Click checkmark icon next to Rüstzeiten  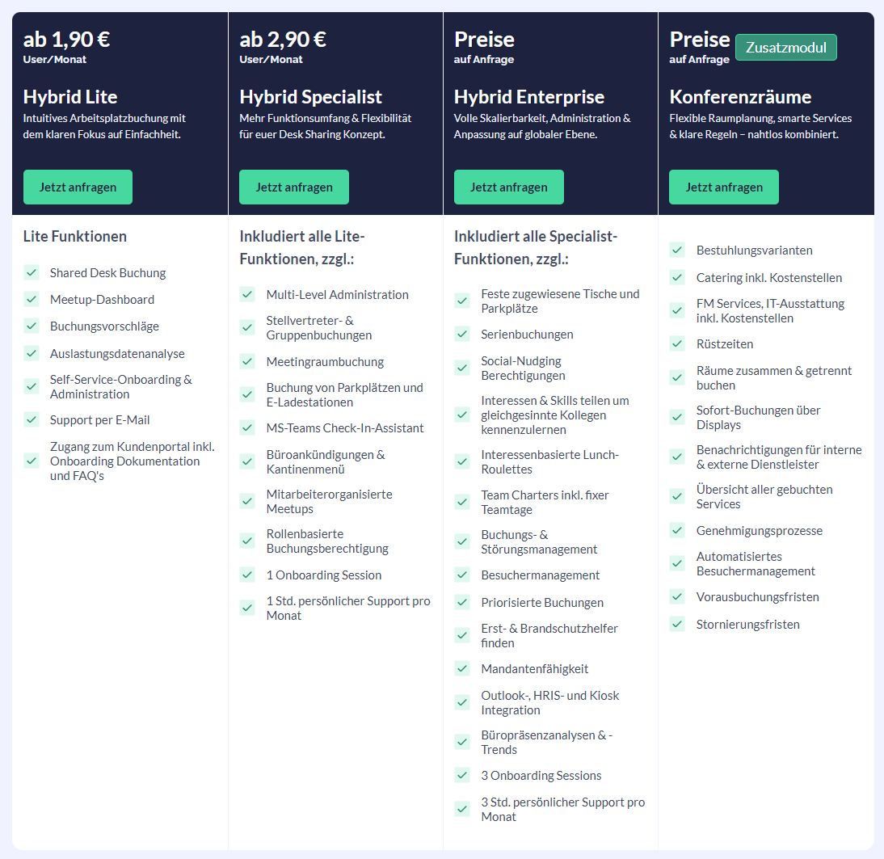click(x=677, y=343)
